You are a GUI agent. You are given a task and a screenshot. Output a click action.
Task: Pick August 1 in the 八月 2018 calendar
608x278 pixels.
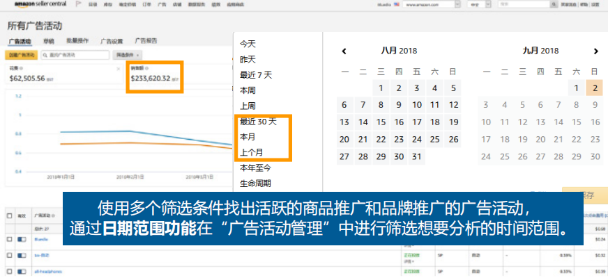[381, 88]
